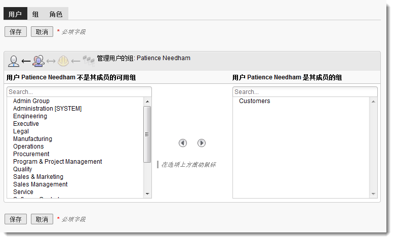Viewport: 394px width, 240px height.
Task: Click member list scrollbar up arrow
Action: click(x=373, y=102)
